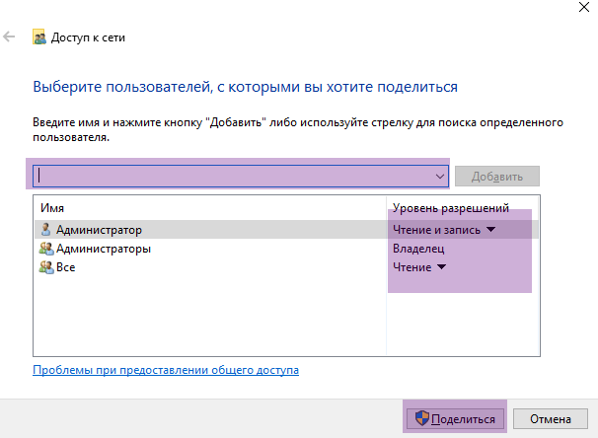Select the Администраторы group icon
This screenshot has width=598, height=438.
(x=46, y=249)
